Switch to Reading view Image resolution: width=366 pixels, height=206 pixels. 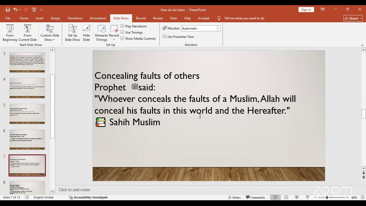[x=297, y=197]
